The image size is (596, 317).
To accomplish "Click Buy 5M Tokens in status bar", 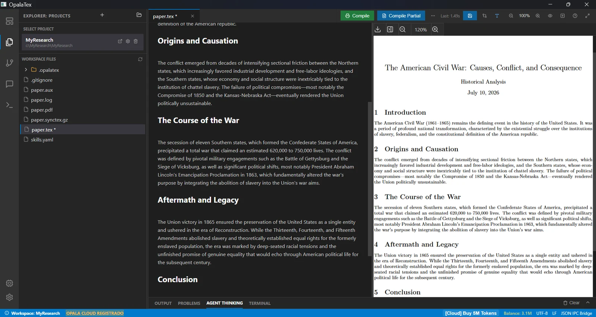I will tap(471, 313).
